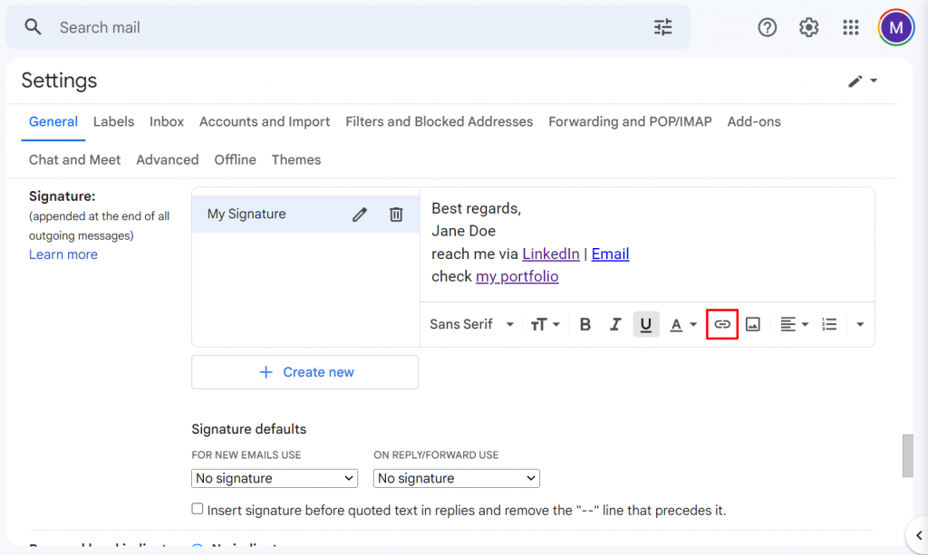The height and width of the screenshot is (555, 928).
Task: Delete My Signature with trash icon
Action: click(x=396, y=215)
